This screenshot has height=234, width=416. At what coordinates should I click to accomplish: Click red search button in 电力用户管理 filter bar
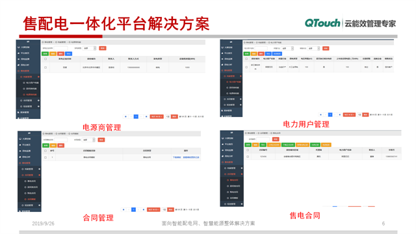click(x=326, y=48)
